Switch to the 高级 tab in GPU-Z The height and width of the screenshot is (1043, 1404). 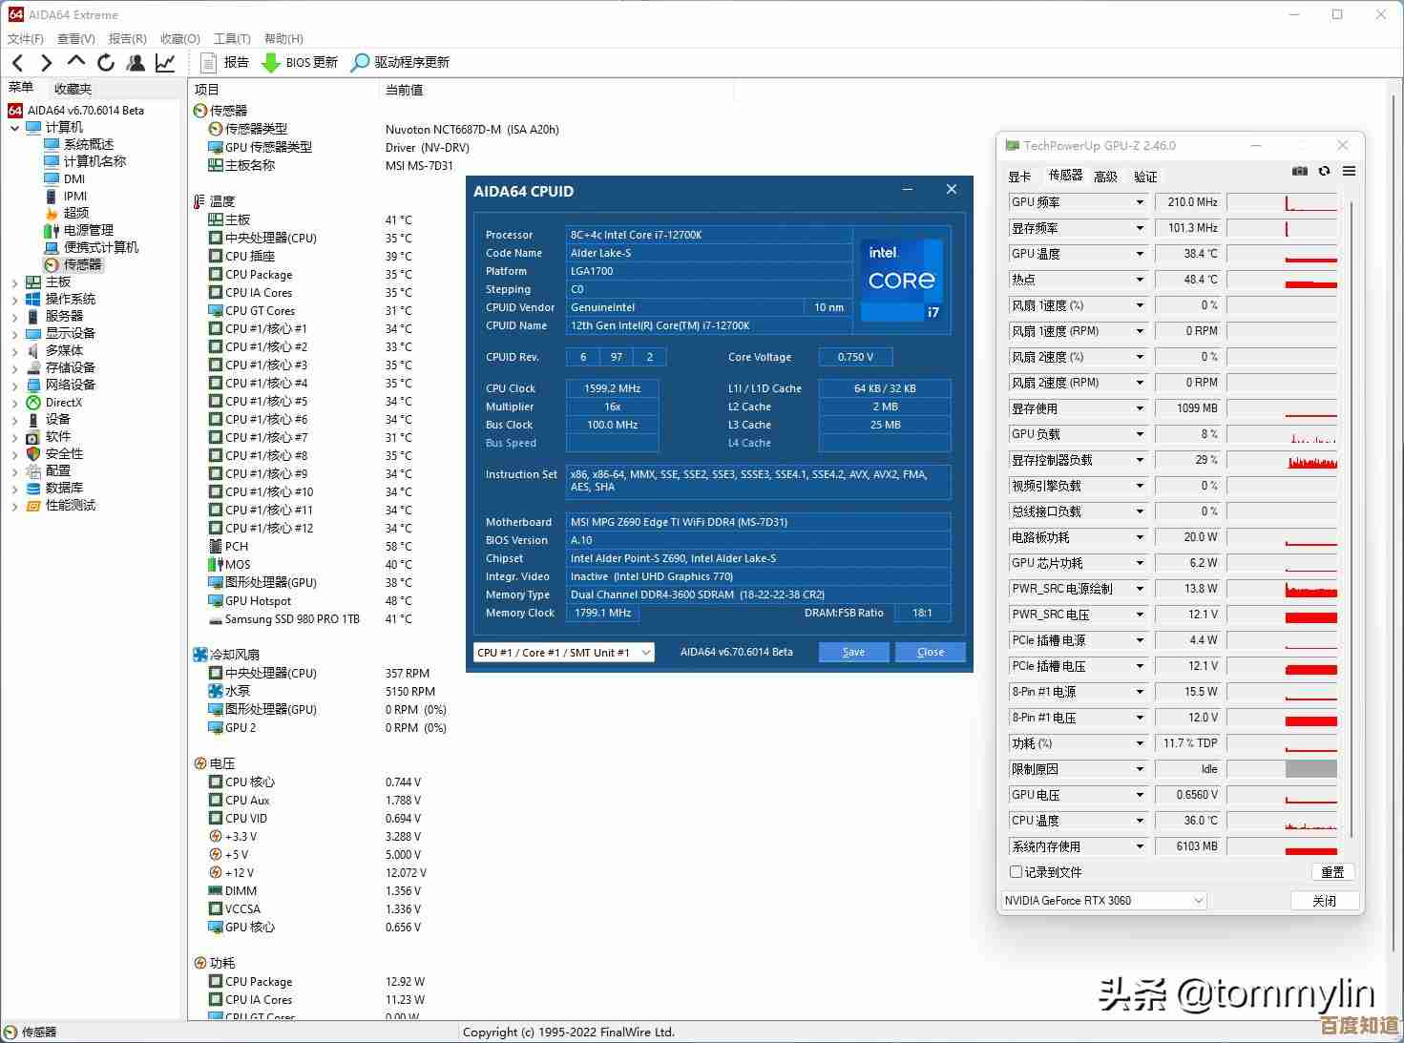[1105, 177]
